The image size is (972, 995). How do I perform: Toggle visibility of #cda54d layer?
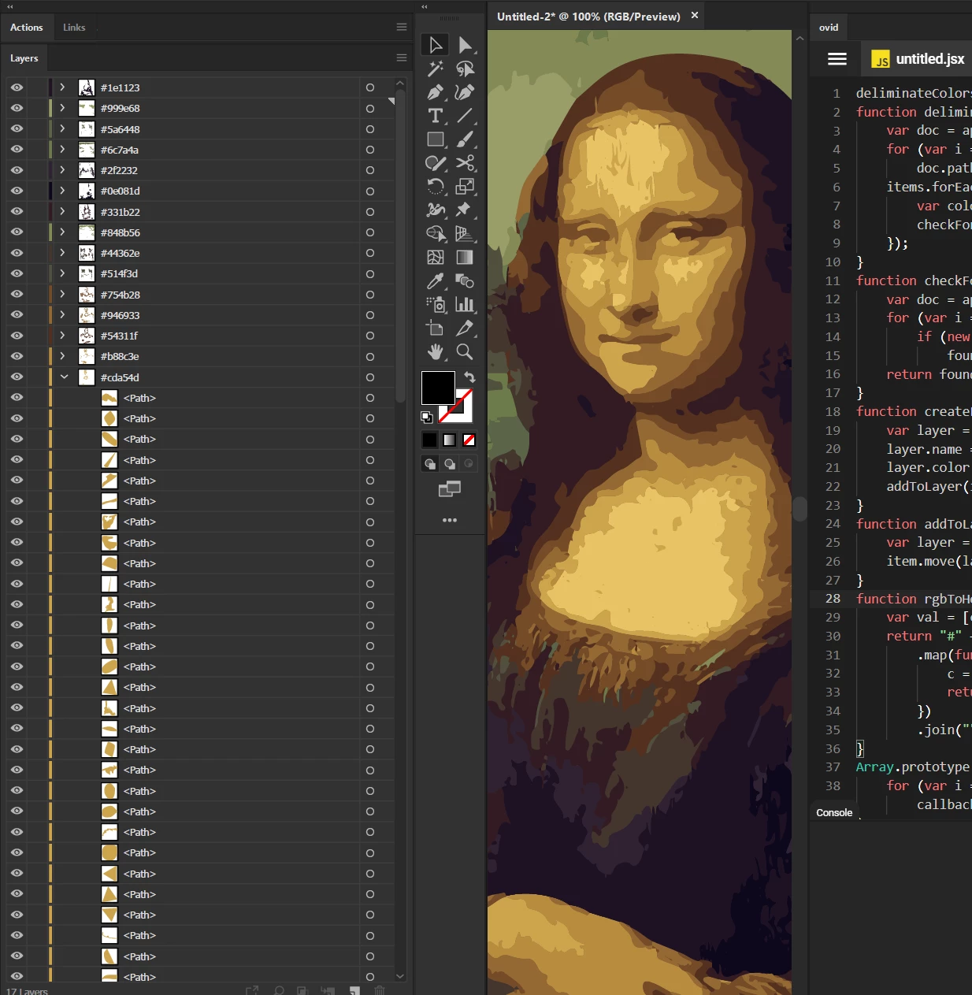(17, 377)
